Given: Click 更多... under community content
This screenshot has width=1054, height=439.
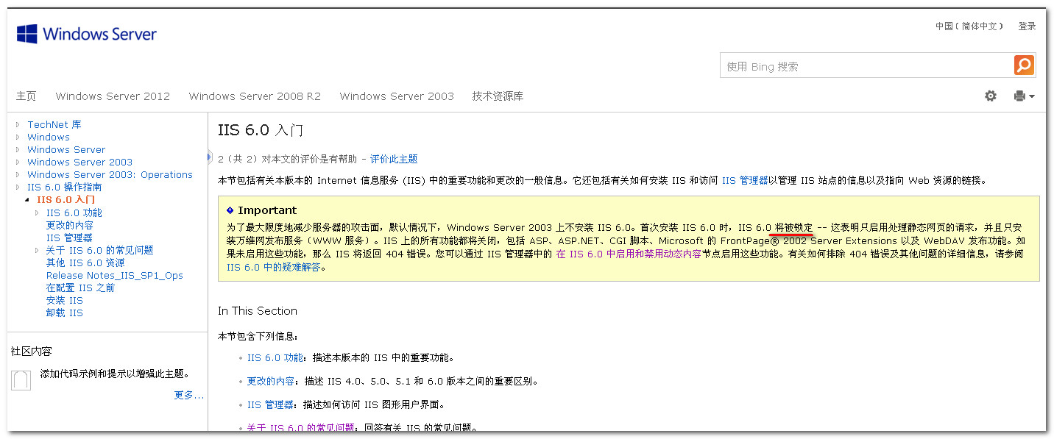Looking at the screenshot, I should [188, 395].
